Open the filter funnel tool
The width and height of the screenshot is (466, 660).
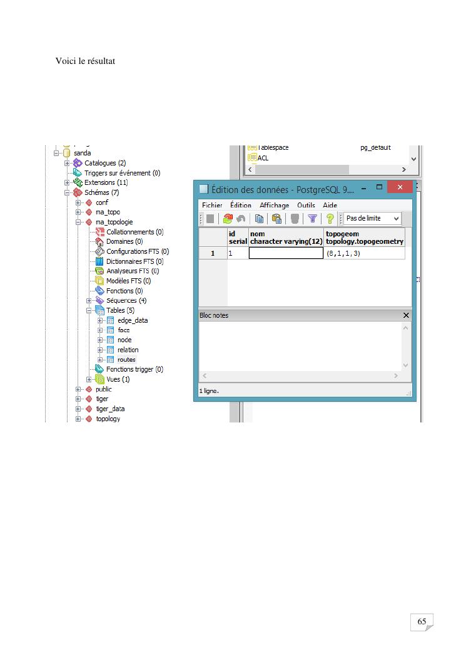312,219
